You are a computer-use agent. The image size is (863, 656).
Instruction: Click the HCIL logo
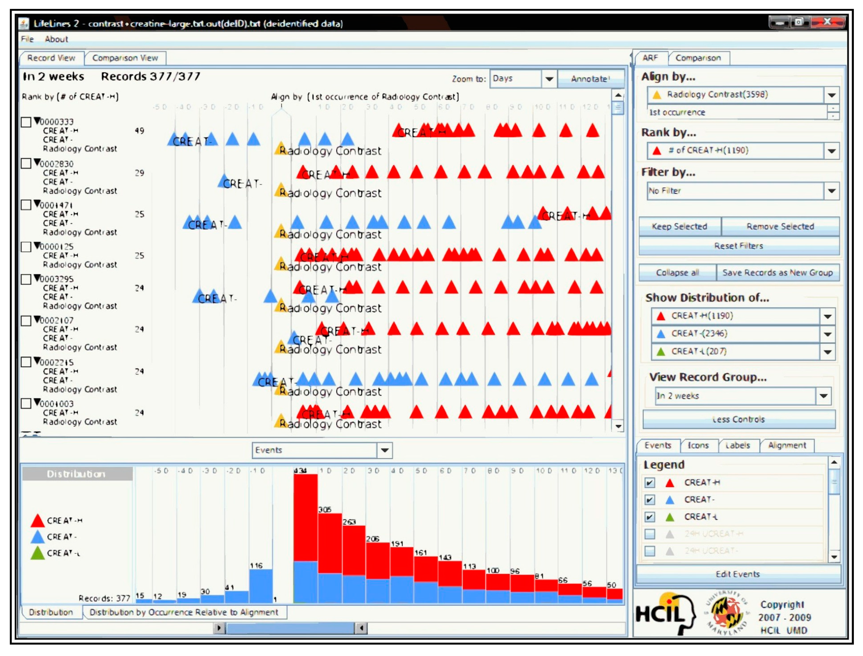pos(665,614)
